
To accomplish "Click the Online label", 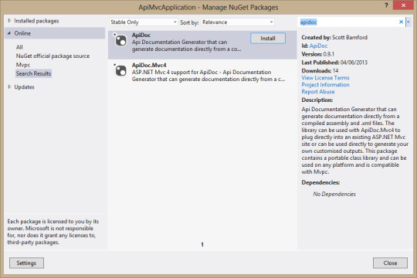I will point(22,33).
